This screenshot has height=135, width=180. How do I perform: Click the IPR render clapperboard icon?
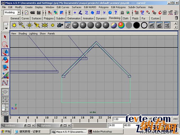coord(160,25)
